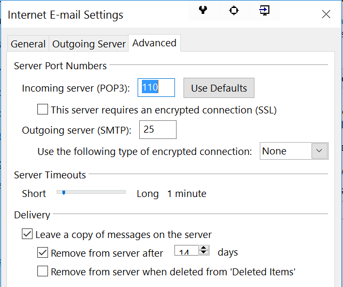Click the crosshair target icon
The image size is (343, 287).
point(234,11)
